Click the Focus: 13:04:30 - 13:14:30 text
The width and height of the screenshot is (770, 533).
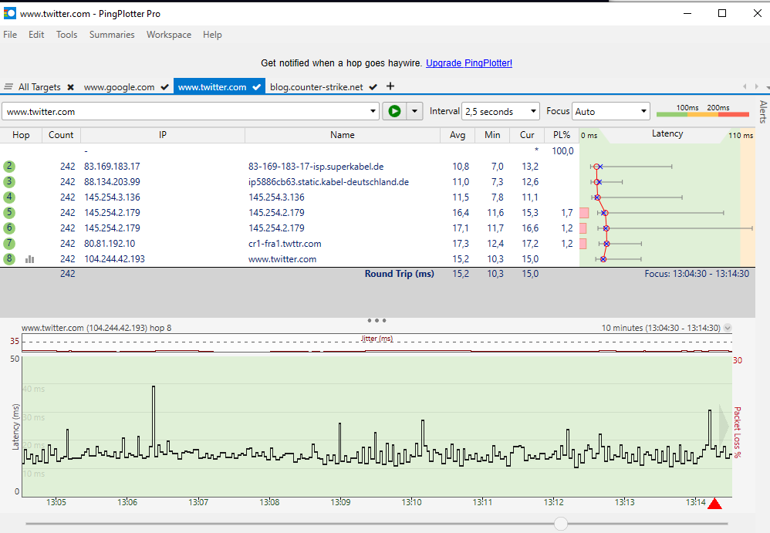point(697,274)
